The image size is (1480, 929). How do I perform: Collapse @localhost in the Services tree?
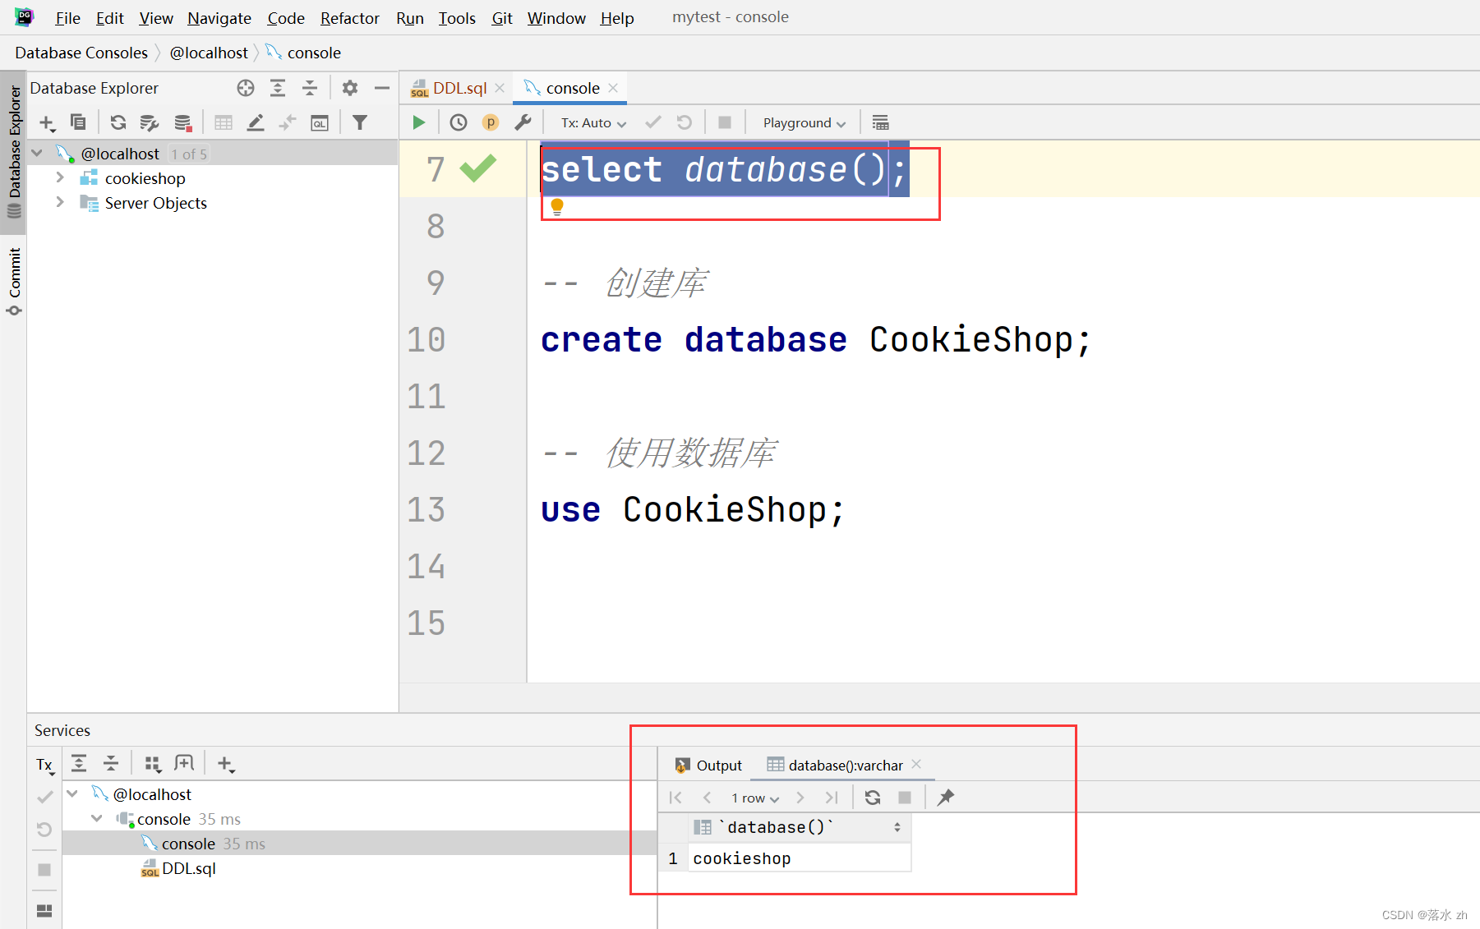pyautogui.click(x=72, y=793)
